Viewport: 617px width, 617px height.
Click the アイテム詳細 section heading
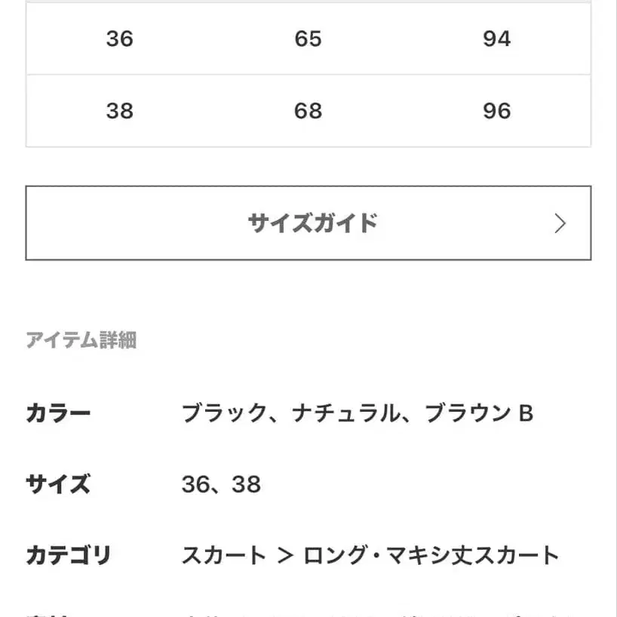point(81,340)
